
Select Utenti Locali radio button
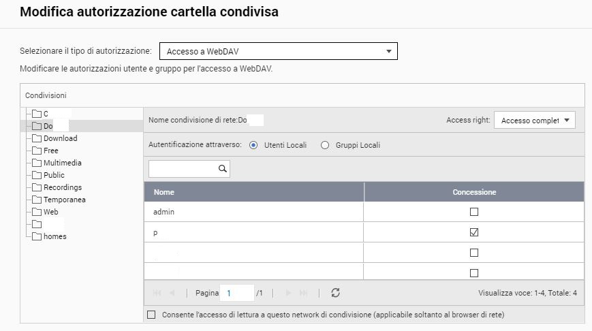pyautogui.click(x=253, y=145)
